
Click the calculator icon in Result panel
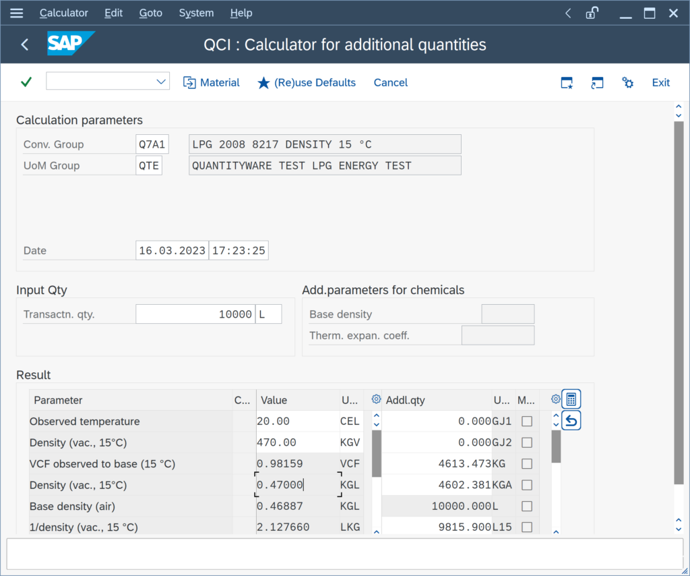tap(571, 399)
